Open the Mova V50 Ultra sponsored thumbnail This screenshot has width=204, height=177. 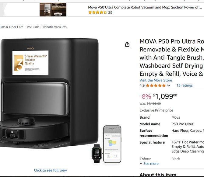point(53,10)
